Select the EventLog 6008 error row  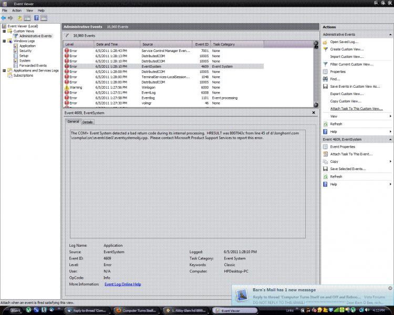click(163, 93)
